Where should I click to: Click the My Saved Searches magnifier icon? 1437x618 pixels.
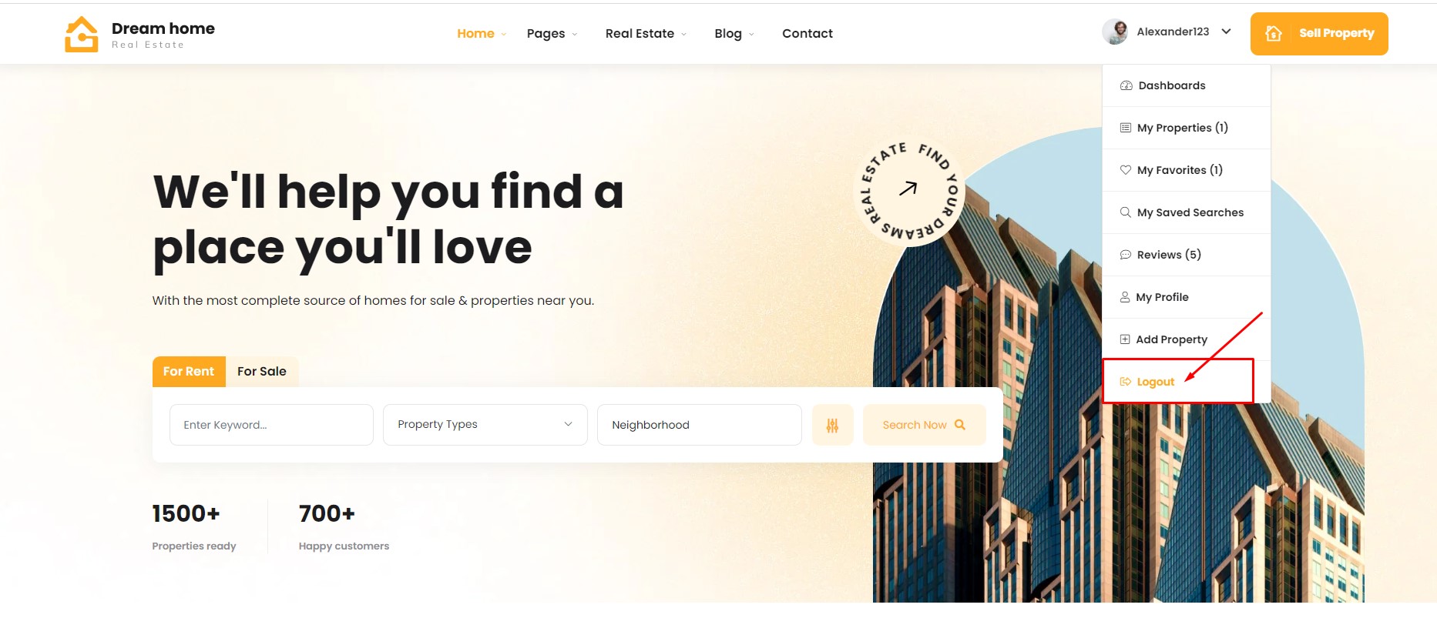1126,212
